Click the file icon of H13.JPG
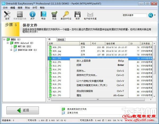Screen dimensions: 159x124 tap(50, 66)
